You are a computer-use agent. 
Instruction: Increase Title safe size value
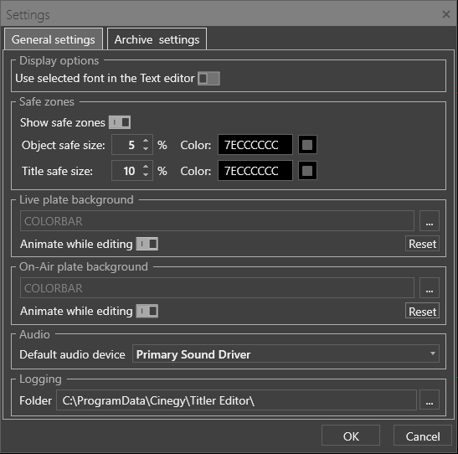[146, 167]
